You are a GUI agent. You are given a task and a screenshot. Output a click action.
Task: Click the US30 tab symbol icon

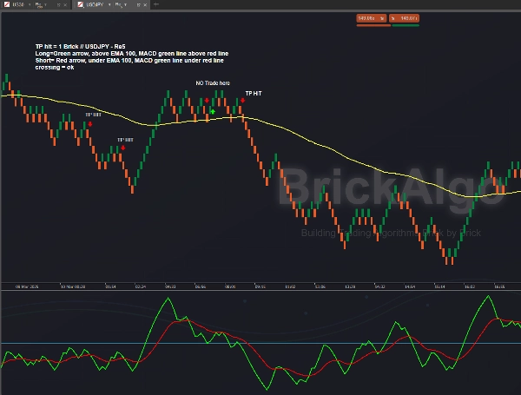(x=5, y=5)
